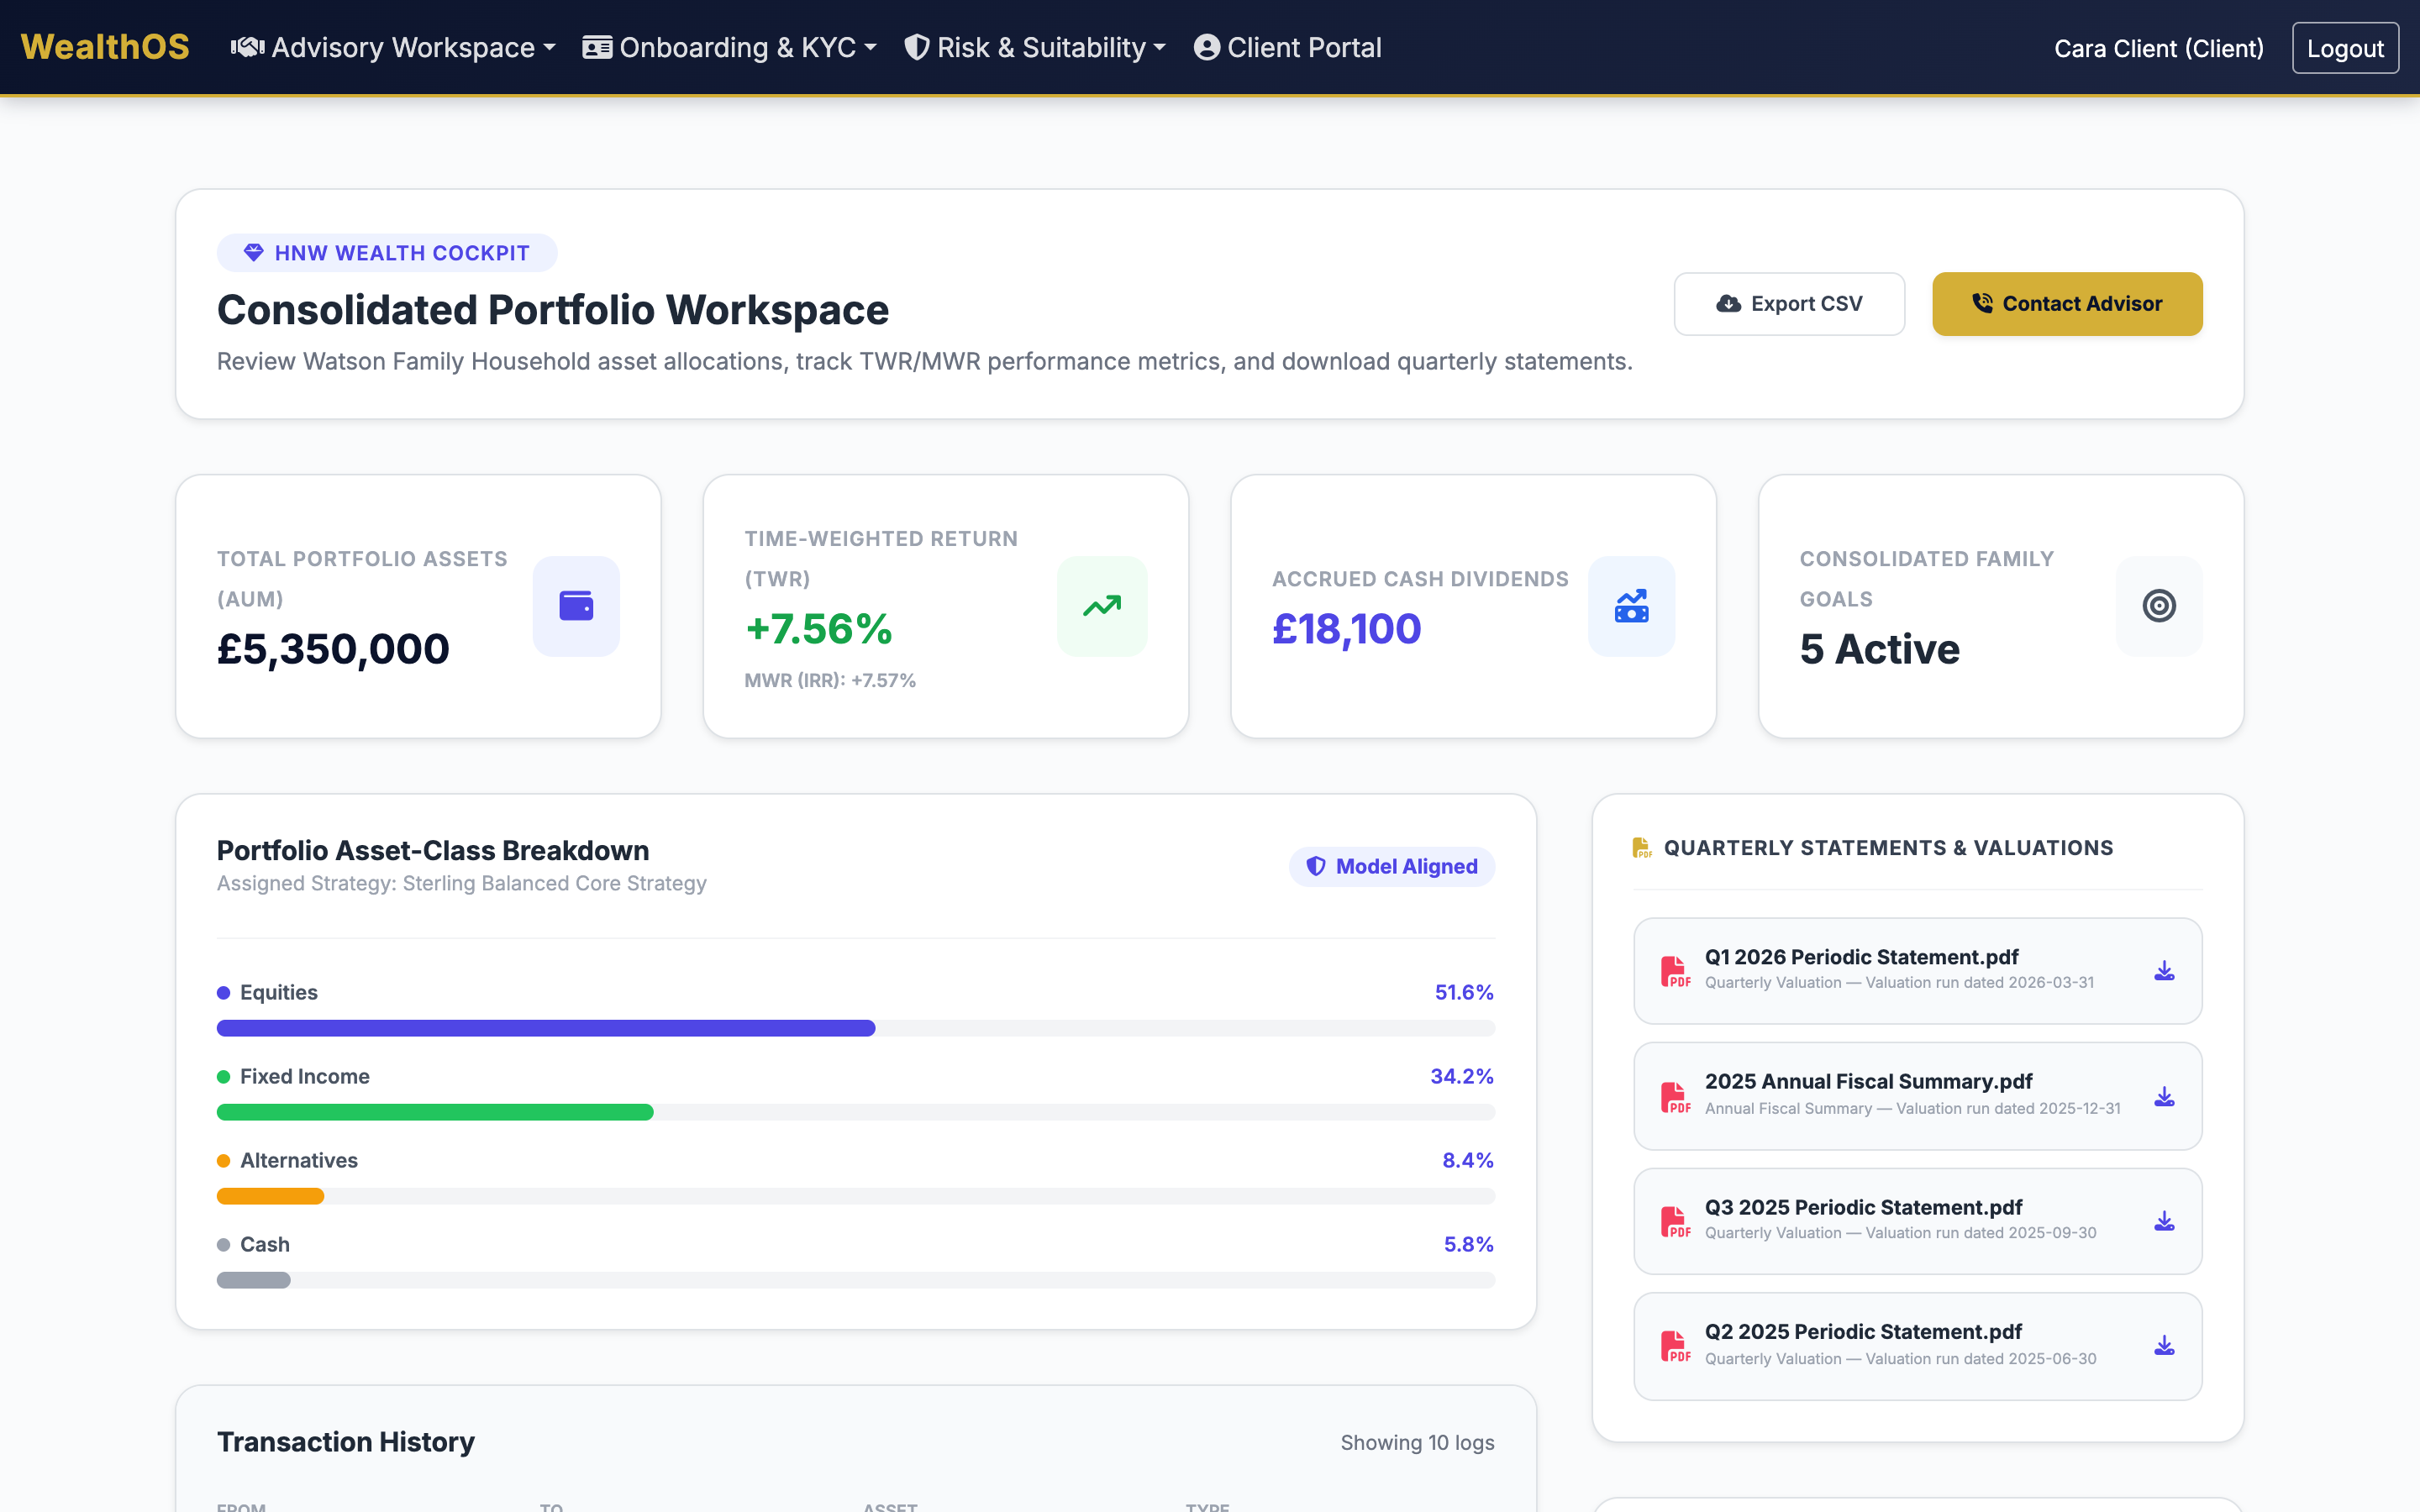Viewport: 2420px width, 1512px height.
Task: Download the 2025 Annual Fiscal Summary
Action: click(2164, 1097)
